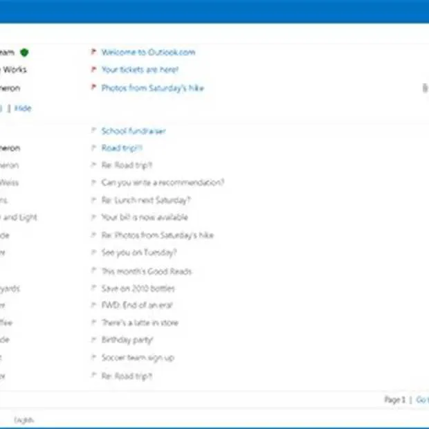Flag the This month's Good Reads email
429x429 pixels.
tap(93, 271)
